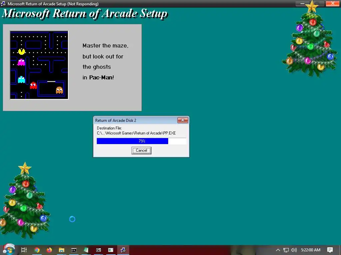341x255 pixels.
Task: Minimize the Return of Arcade Setup window
Action: point(302,3)
